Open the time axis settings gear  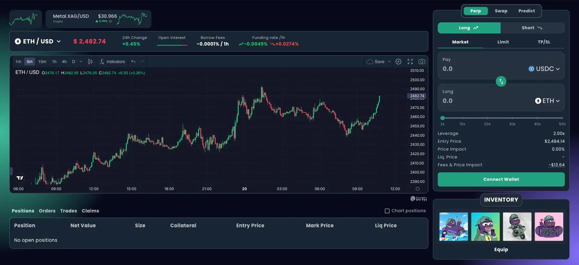(x=417, y=189)
